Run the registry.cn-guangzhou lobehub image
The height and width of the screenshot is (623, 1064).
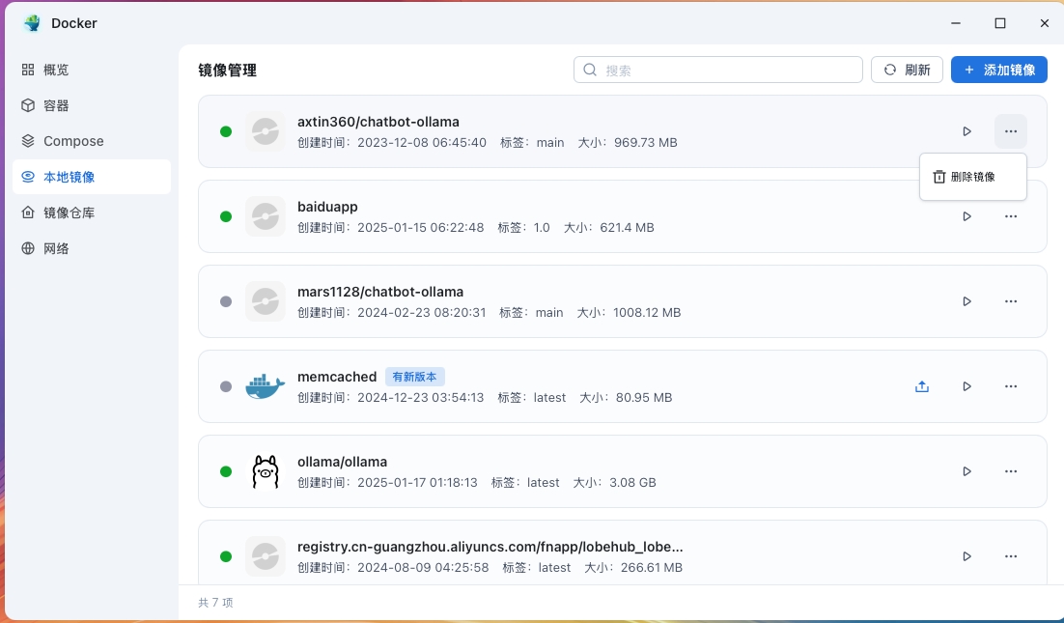pyautogui.click(x=966, y=556)
